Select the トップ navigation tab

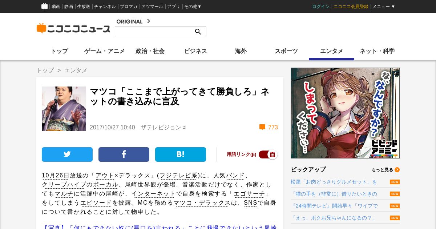coord(59,51)
